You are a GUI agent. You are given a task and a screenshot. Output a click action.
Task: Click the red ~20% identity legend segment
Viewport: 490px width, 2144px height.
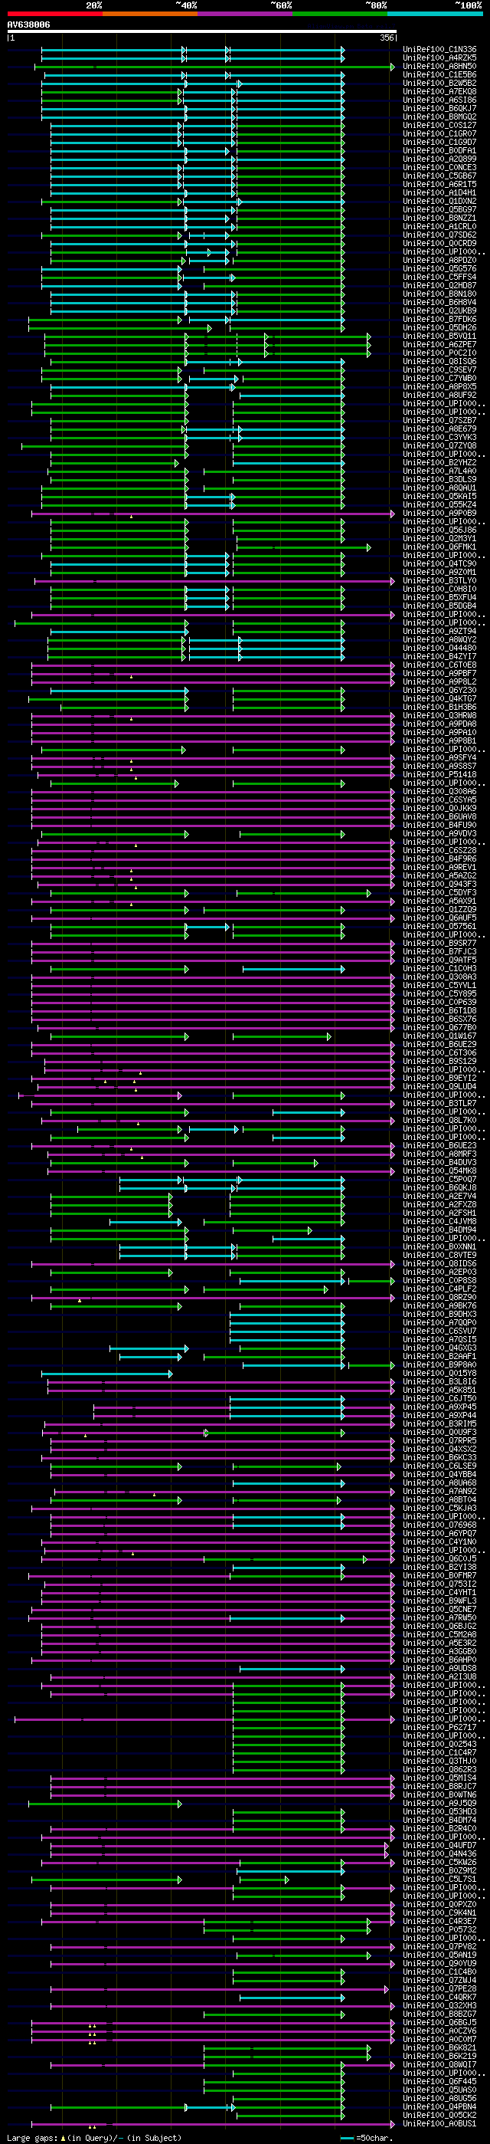(54, 14)
